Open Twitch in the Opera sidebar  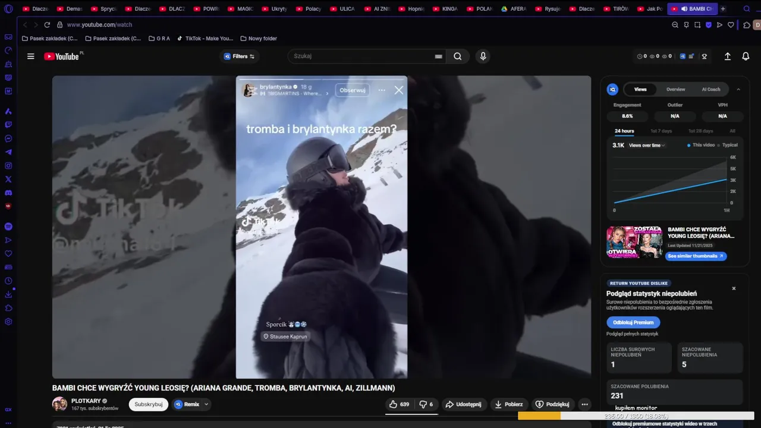8,125
